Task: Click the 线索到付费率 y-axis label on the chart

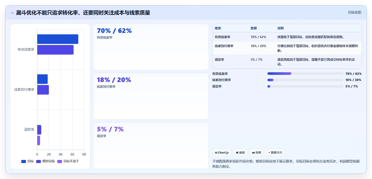Action: tap(24, 90)
